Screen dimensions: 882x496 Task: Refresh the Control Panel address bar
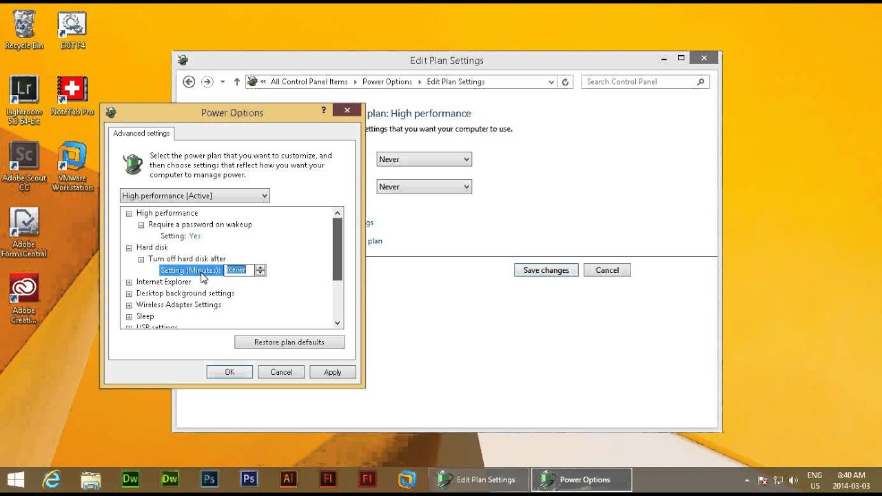coord(565,81)
